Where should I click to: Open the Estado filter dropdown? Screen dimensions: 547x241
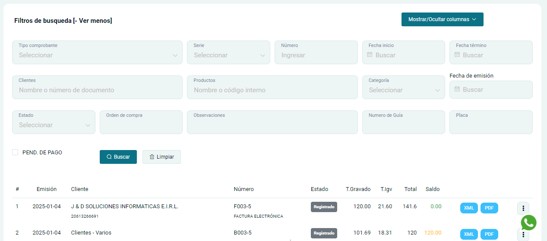click(54, 125)
